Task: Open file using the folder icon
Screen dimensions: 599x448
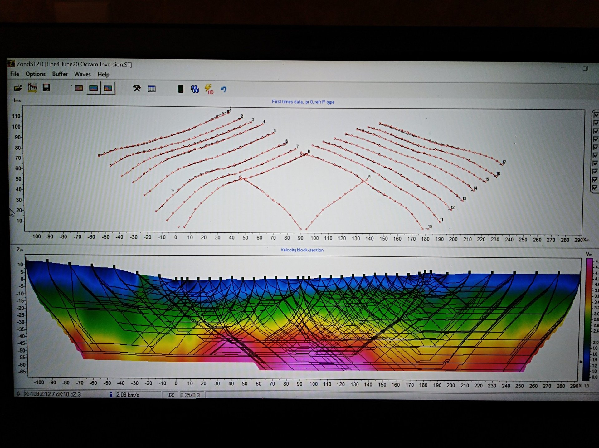Action: (18, 88)
